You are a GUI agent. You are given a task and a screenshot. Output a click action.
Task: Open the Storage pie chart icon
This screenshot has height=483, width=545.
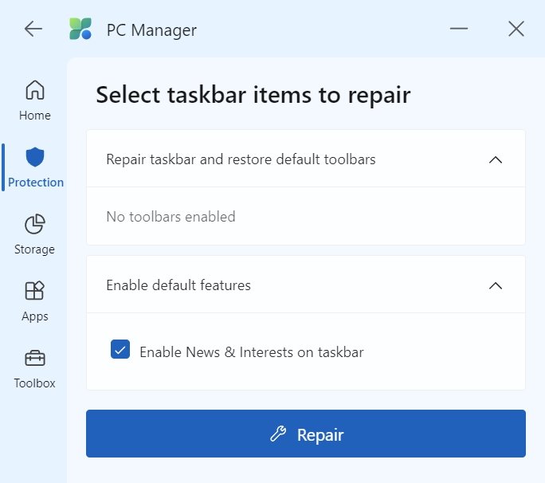tap(35, 224)
